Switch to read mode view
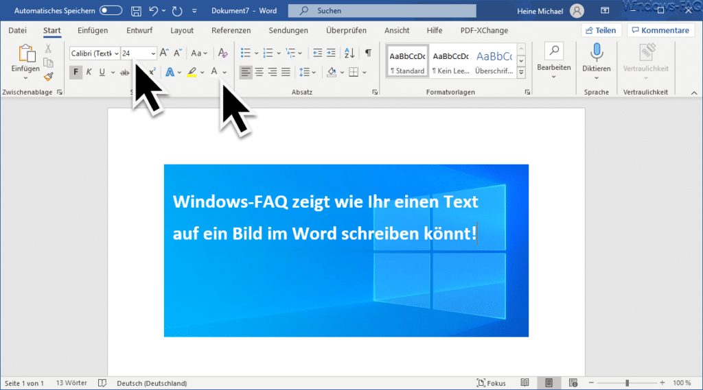703x390 pixels. coord(525,383)
